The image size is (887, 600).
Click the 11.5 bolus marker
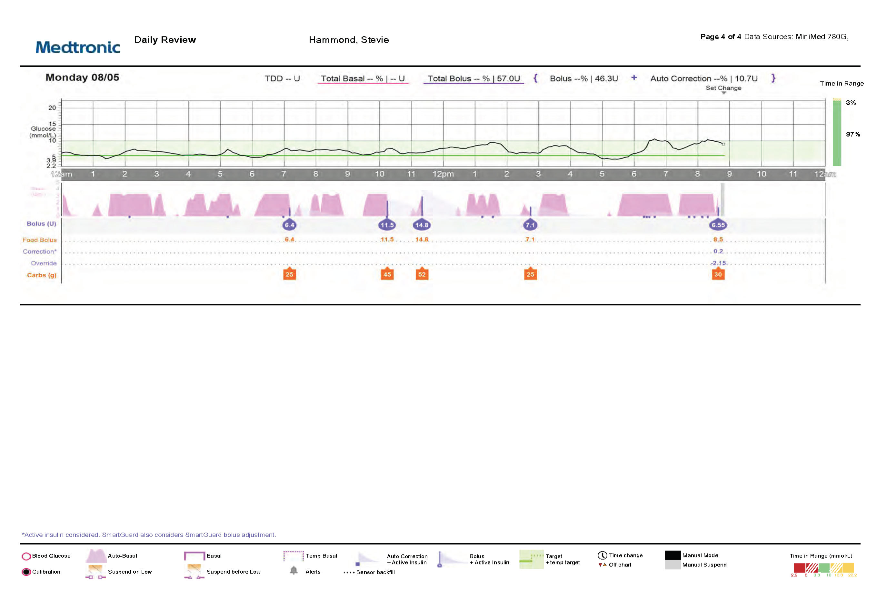[387, 225]
